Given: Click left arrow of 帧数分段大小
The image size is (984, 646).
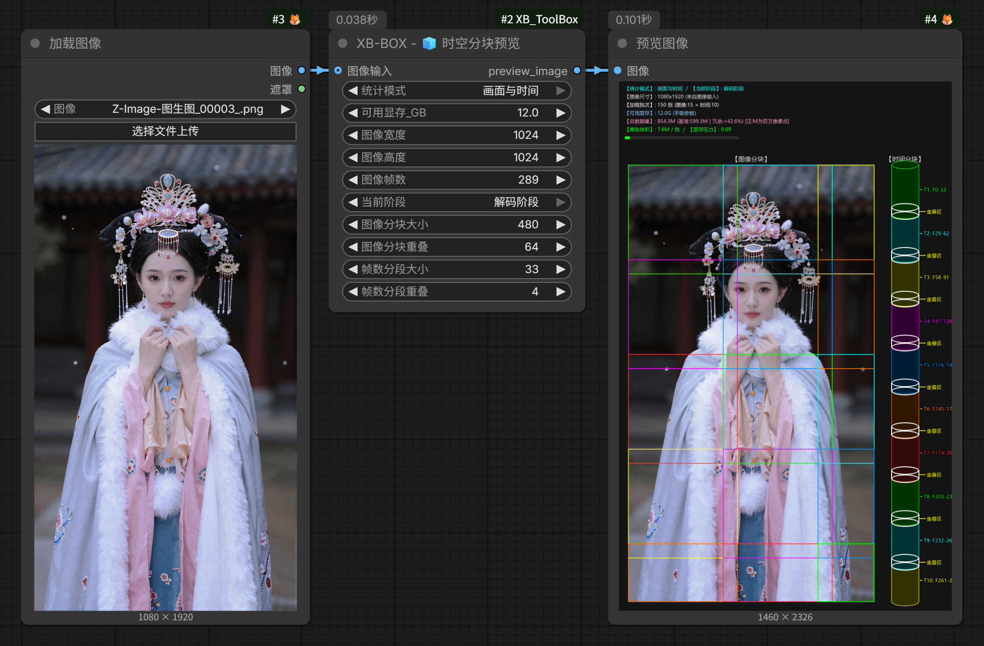Looking at the screenshot, I should coord(353,269).
